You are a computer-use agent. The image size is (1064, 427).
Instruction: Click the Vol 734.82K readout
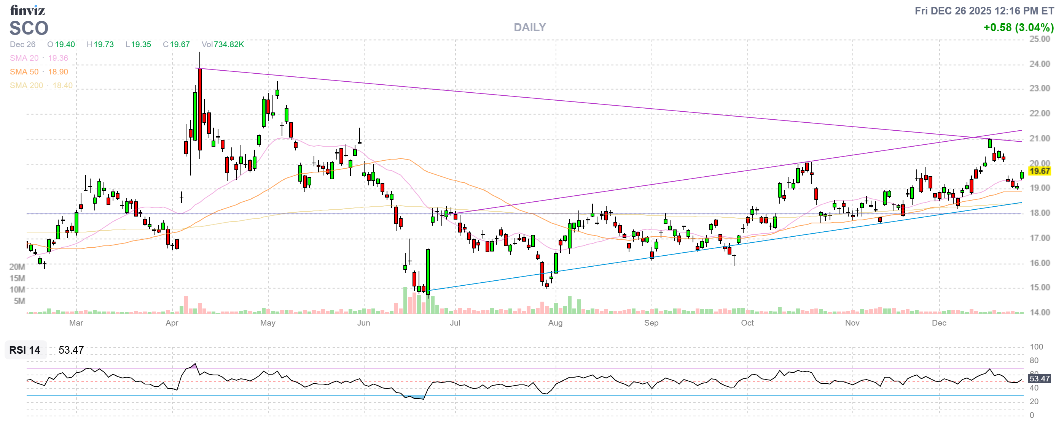click(x=223, y=44)
